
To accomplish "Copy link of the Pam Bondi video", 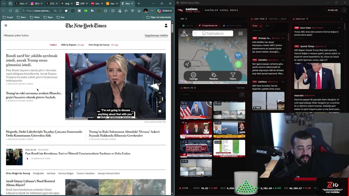I will [x=160, y=102].
